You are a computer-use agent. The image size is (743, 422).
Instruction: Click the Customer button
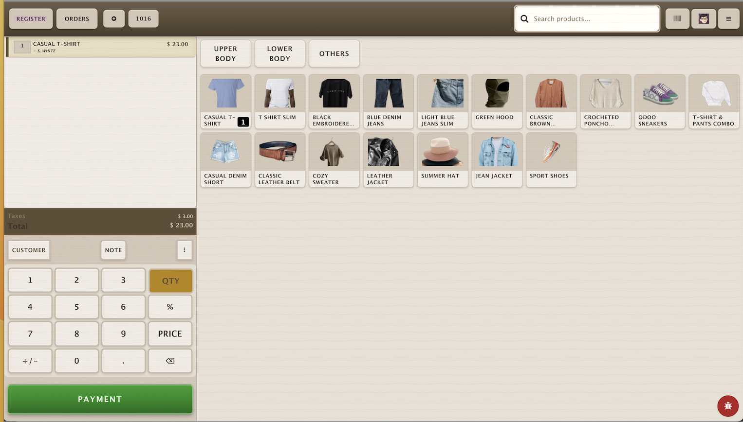[29, 250]
